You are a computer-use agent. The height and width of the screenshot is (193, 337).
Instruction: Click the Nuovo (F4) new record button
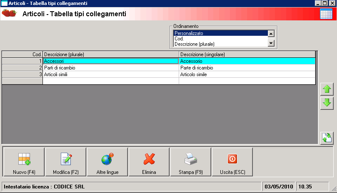point(24,162)
